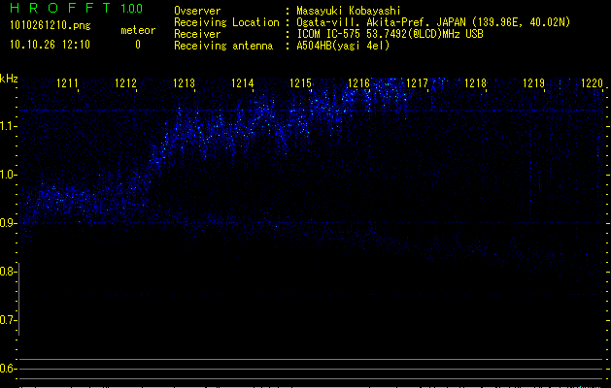
Task: Click the Ovserver field label
Action: coord(197,11)
